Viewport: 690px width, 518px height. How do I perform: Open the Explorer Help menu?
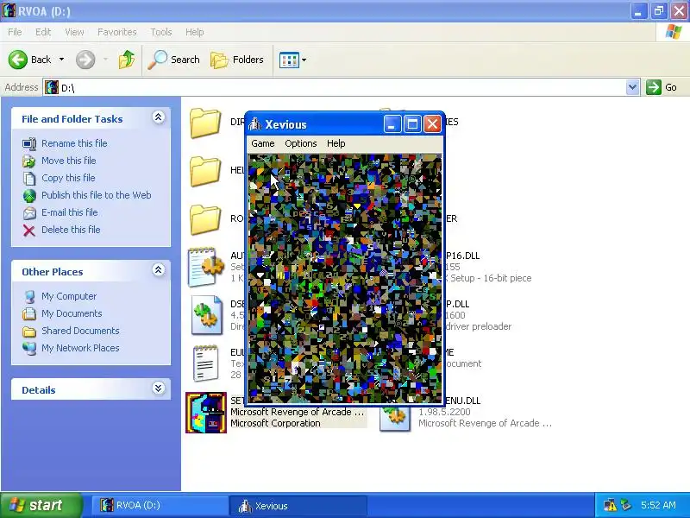[195, 32]
